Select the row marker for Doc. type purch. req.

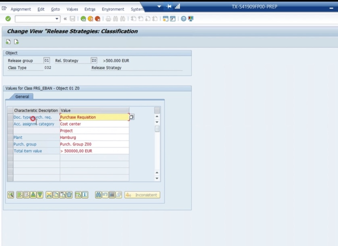(10, 117)
